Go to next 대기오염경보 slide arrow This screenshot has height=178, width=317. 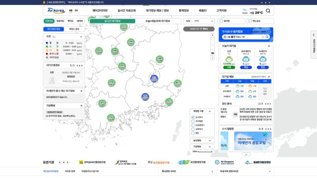pyautogui.click(x=82, y=66)
